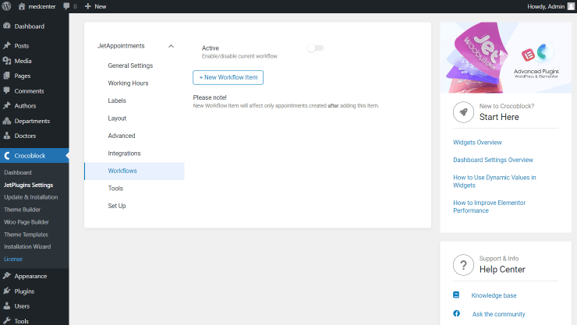577x325 pixels.
Task: Click the WordPress logo icon
Action: point(6,6)
